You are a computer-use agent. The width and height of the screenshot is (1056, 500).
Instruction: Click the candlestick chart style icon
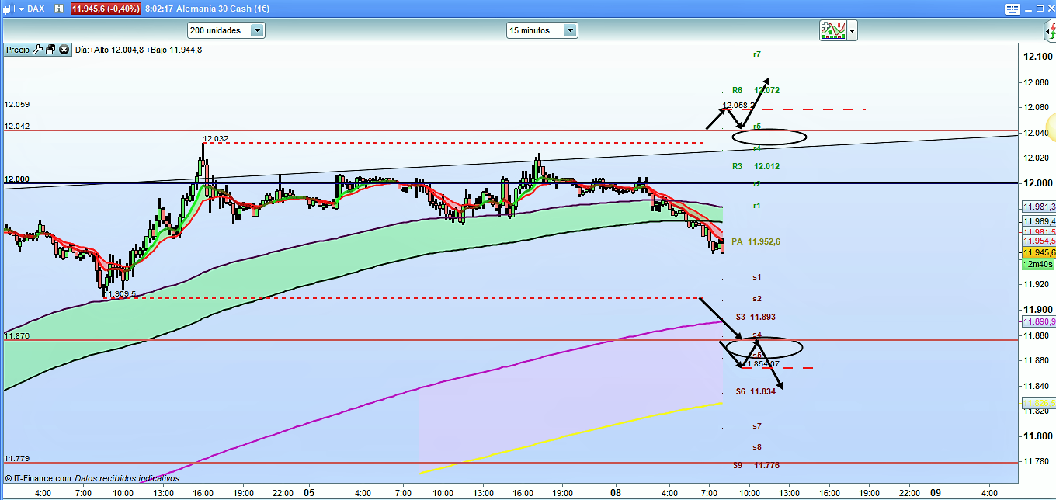[x=8, y=9]
